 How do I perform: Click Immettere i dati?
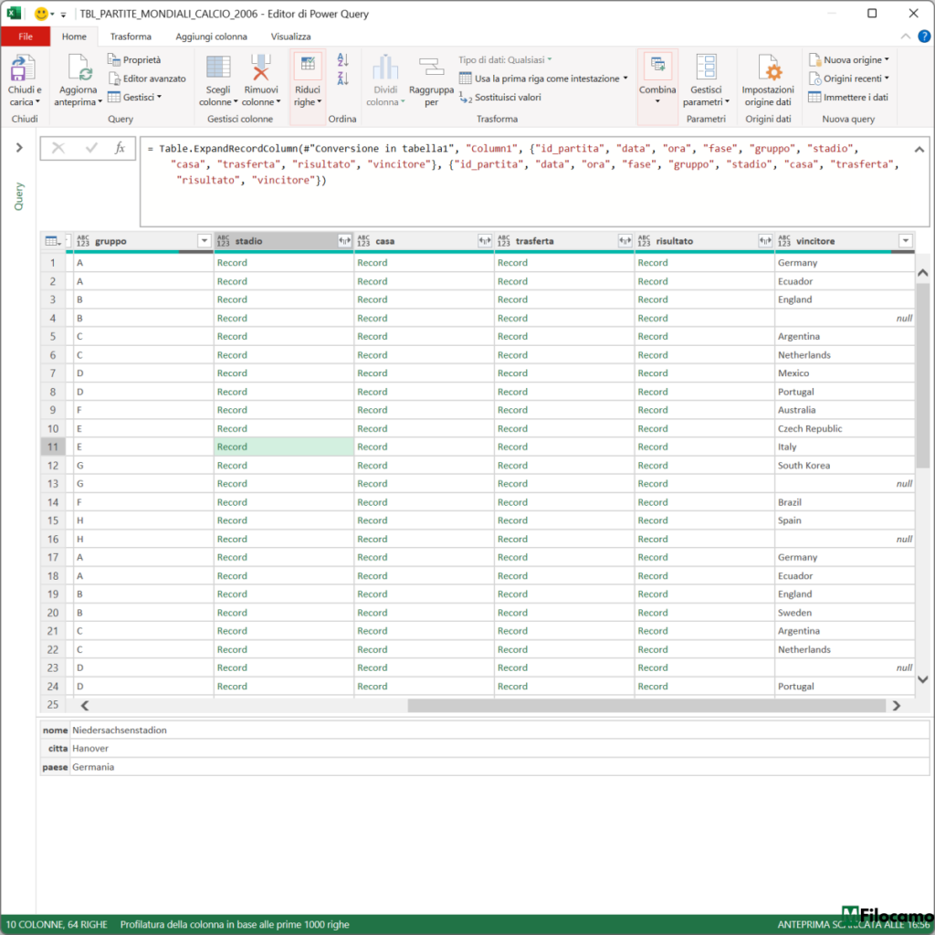click(848, 97)
